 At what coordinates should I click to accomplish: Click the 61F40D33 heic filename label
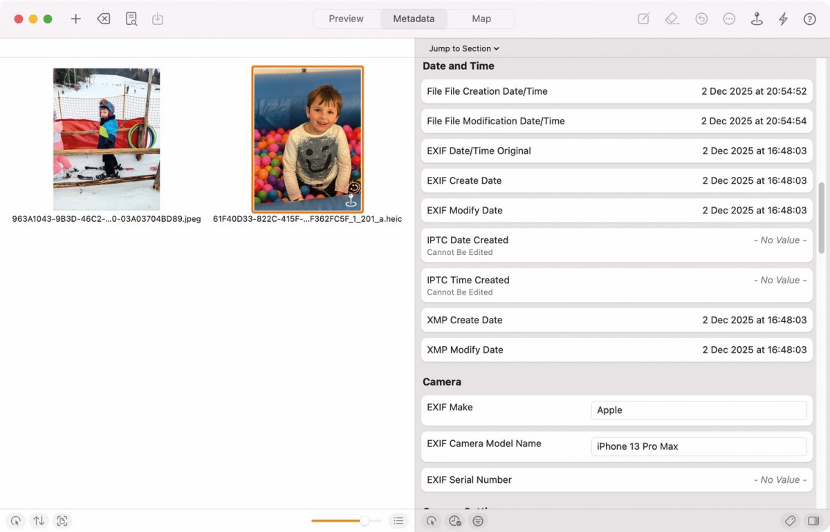click(307, 219)
